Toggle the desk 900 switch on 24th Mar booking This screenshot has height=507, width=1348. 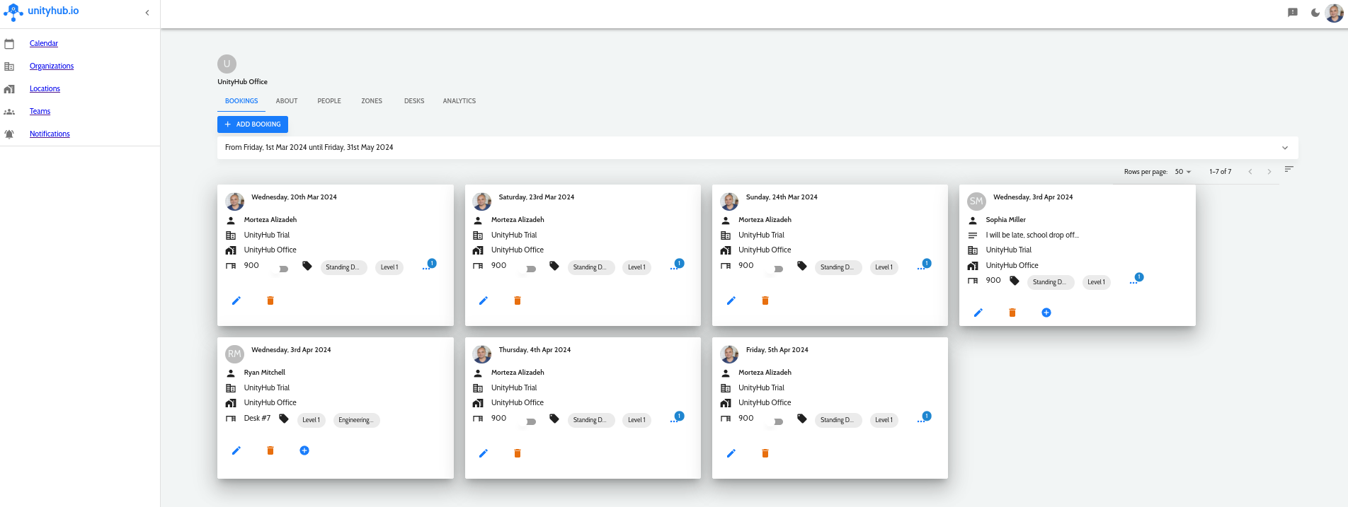(775, 269)
